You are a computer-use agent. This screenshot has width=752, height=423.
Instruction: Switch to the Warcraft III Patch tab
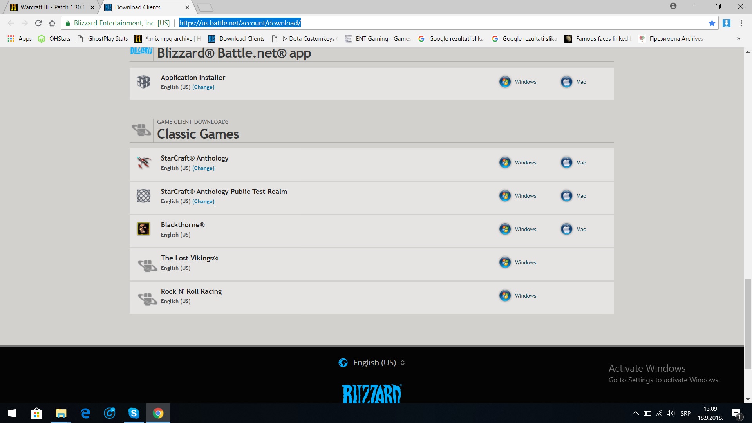click(x=52, y=7)
